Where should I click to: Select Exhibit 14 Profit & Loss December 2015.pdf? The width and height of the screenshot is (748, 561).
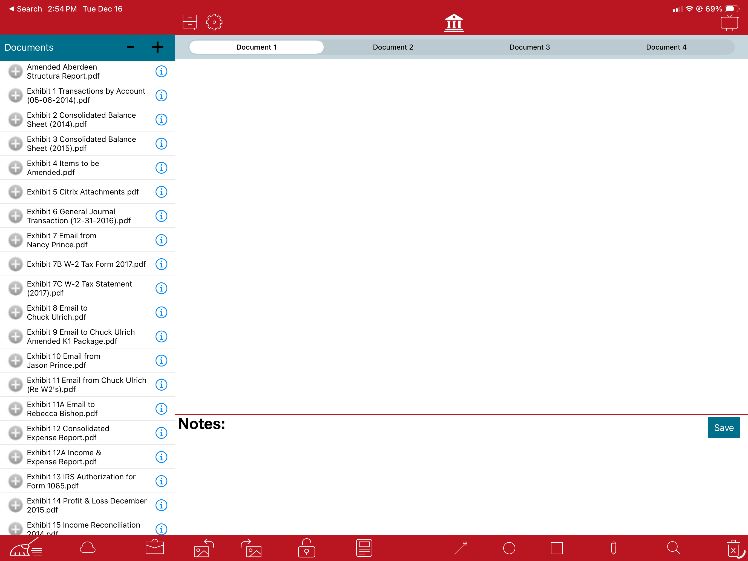(87, 505)
